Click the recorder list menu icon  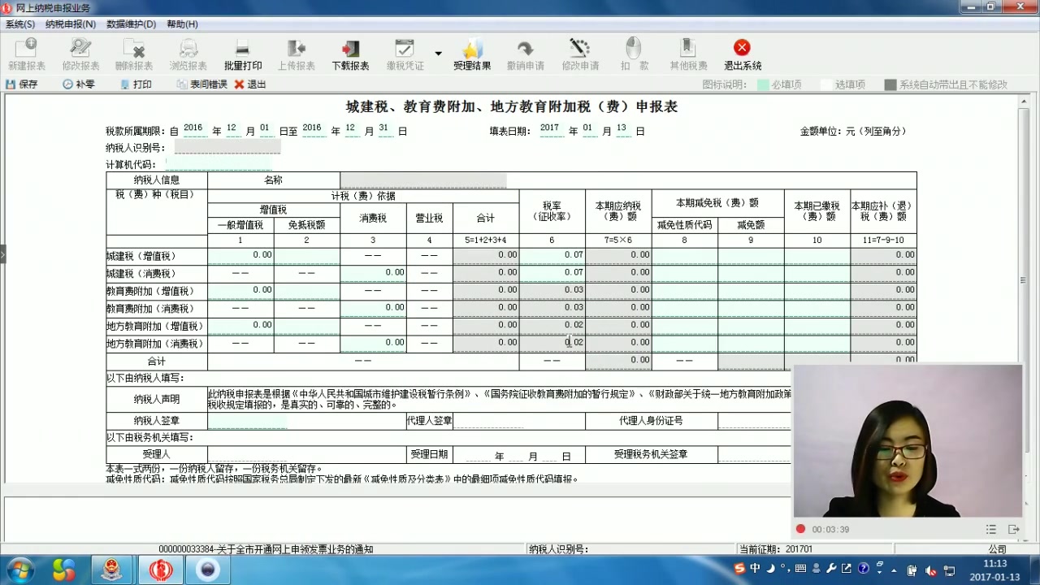990,529
